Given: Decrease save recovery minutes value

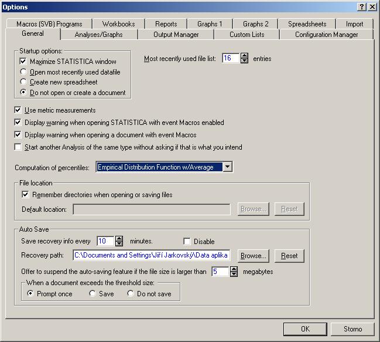Looking at the screenshot, I should [119, 243].
